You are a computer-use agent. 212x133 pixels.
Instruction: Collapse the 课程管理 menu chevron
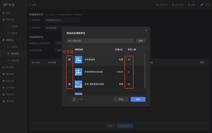coord(24,20)
